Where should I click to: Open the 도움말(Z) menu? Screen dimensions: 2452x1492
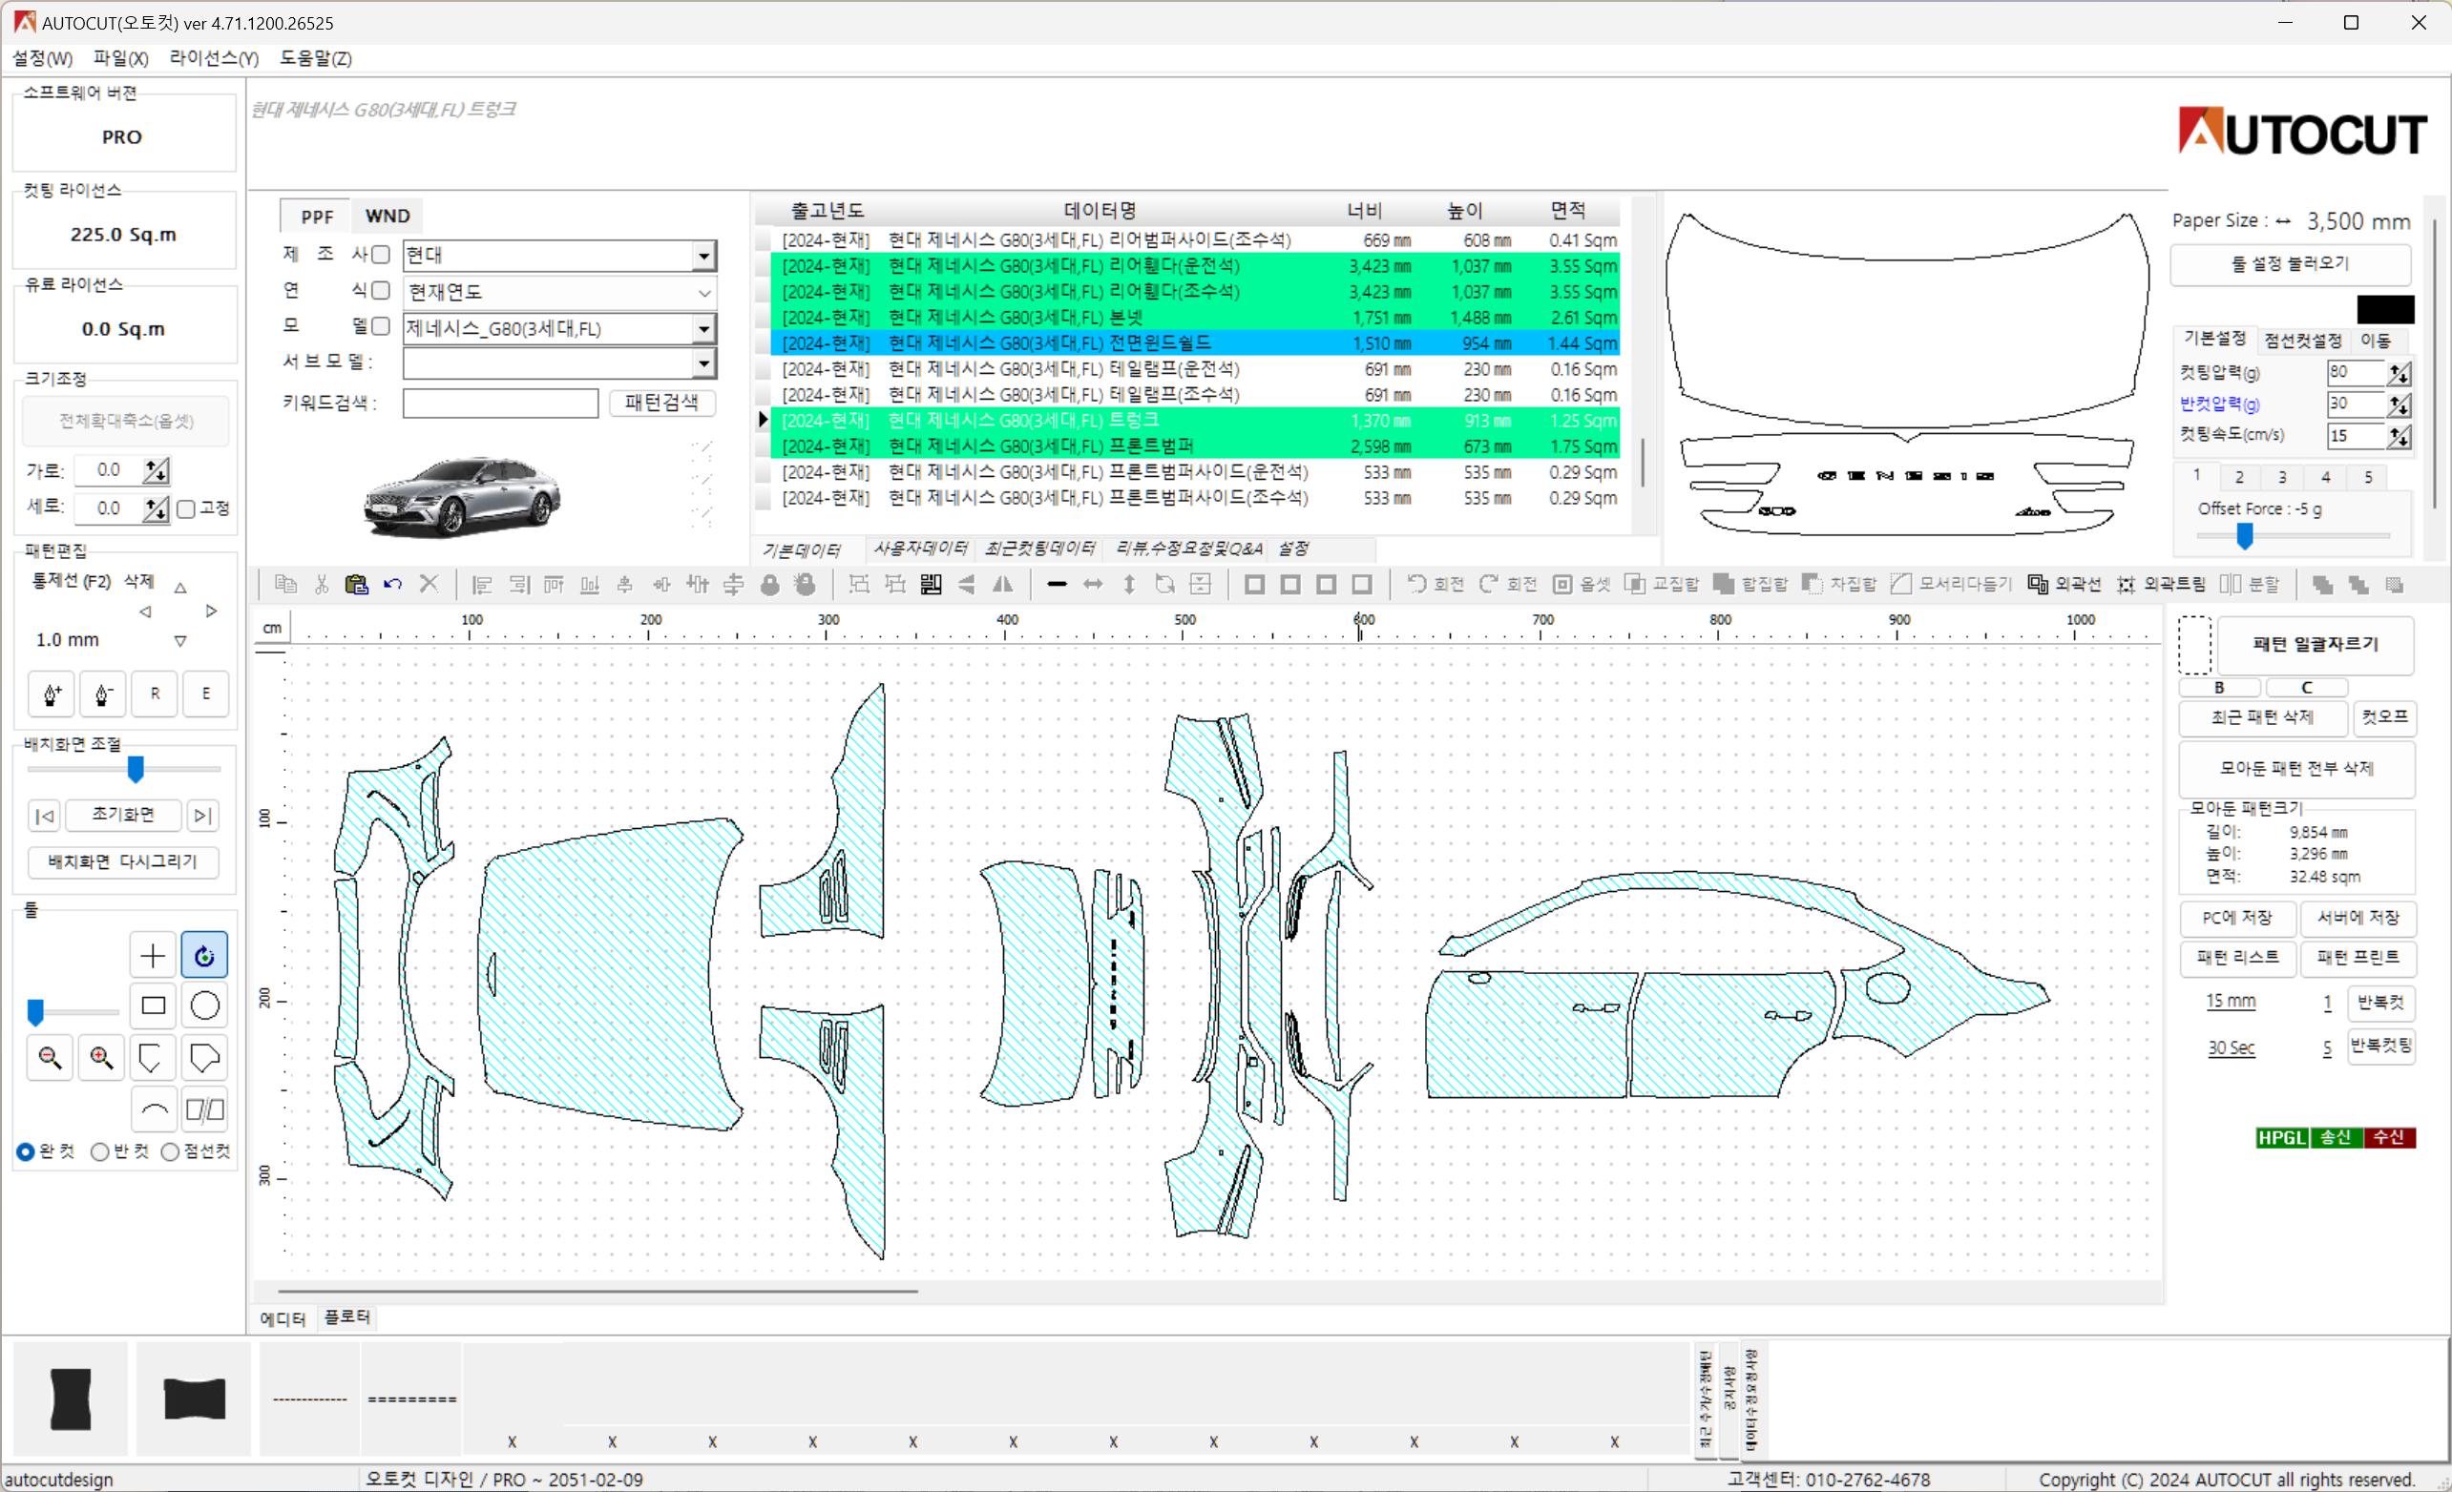[316, 59]
